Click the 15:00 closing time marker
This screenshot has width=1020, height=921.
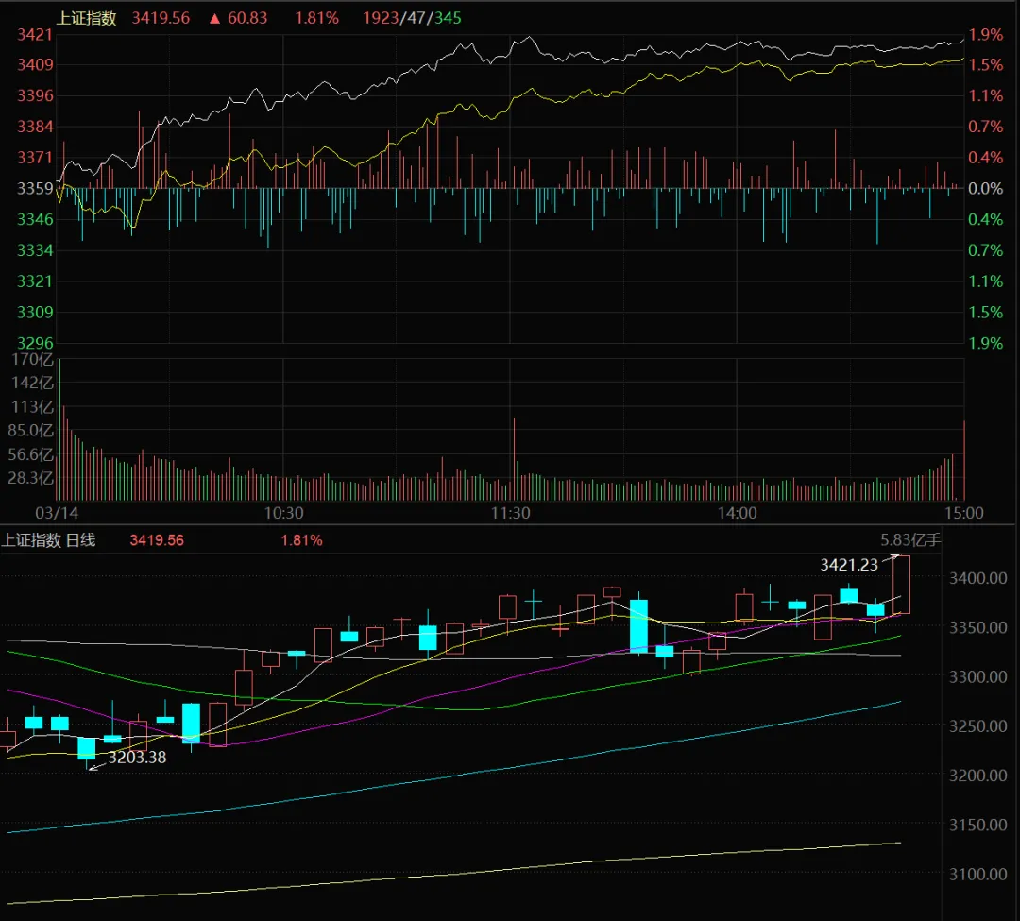963,513
